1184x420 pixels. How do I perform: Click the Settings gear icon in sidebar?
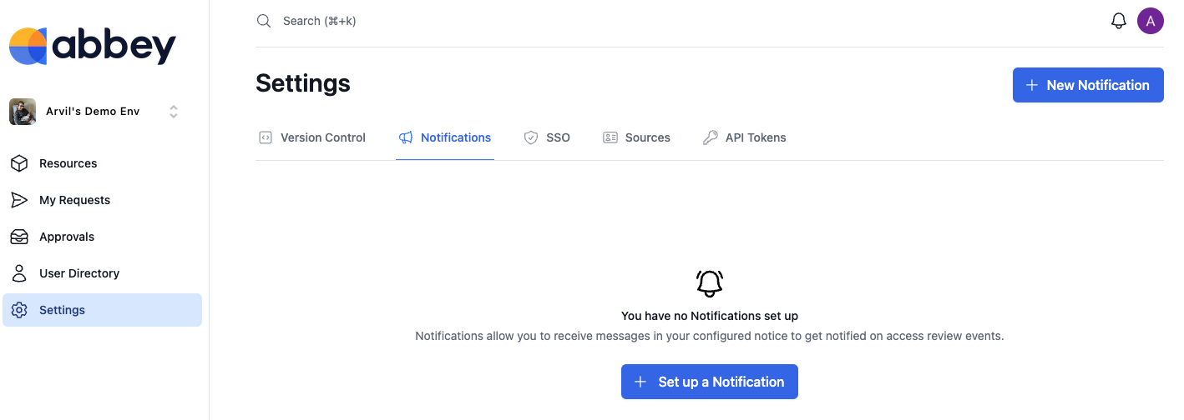[x=19, y=310]
